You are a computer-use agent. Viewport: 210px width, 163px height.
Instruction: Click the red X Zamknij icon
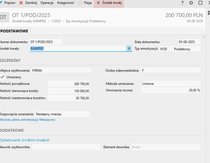pyautogui.click(x=21, y=3)
